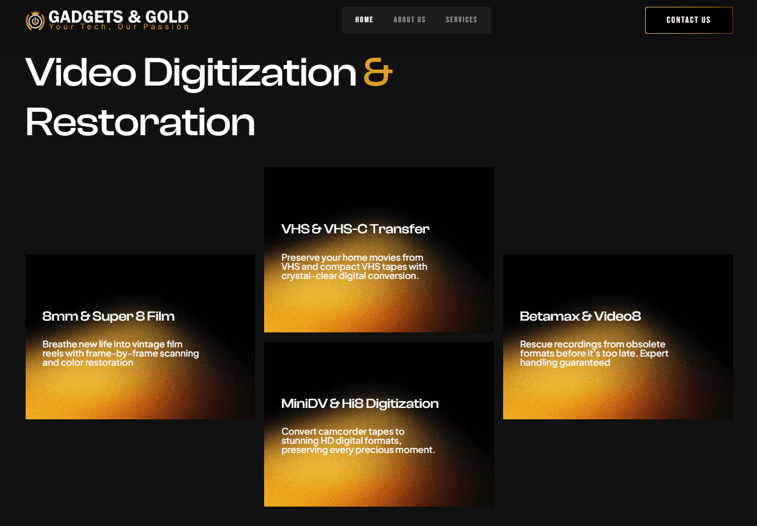Image resolution: width=757 pixels, height=526 pixels.
Task: Go to the About Us page
Action: click(x=410, y=19)
